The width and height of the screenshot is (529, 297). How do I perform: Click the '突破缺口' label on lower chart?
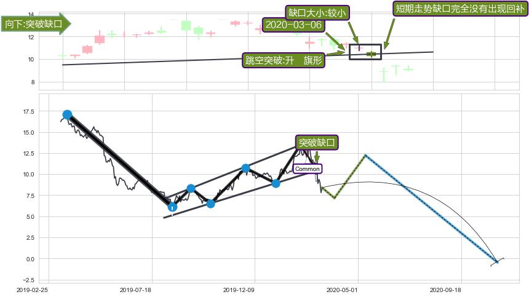pyautogui.click(x=316, y=143)
